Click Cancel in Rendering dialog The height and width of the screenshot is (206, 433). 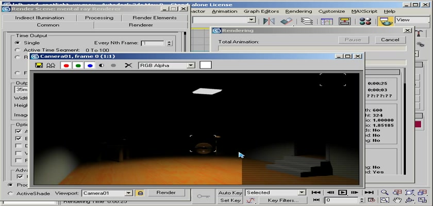click(390, 40)
